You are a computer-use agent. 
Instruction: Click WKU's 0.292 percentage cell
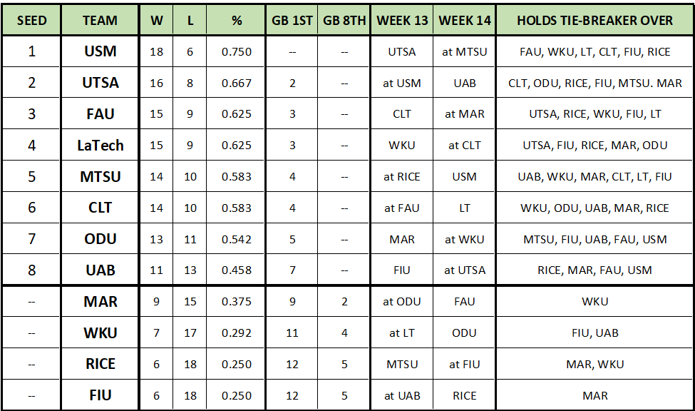[237, 333]
